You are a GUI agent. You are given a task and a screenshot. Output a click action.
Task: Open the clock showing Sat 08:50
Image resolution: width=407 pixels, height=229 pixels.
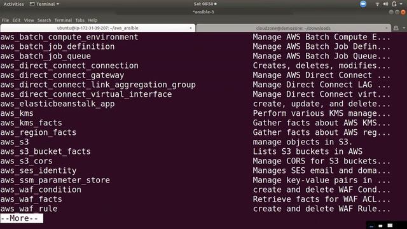point(205,4)
